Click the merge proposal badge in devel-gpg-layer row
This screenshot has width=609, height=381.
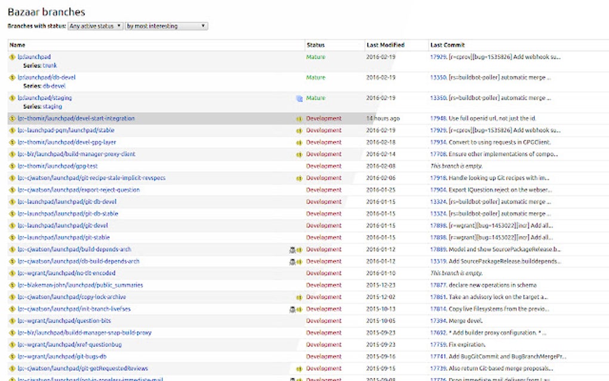pyautogui.click(x=299, y=143)
